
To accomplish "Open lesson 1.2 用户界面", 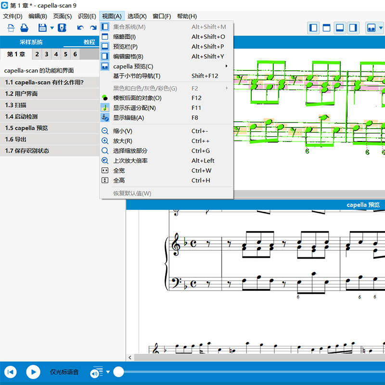I will (x=50, y=93).
